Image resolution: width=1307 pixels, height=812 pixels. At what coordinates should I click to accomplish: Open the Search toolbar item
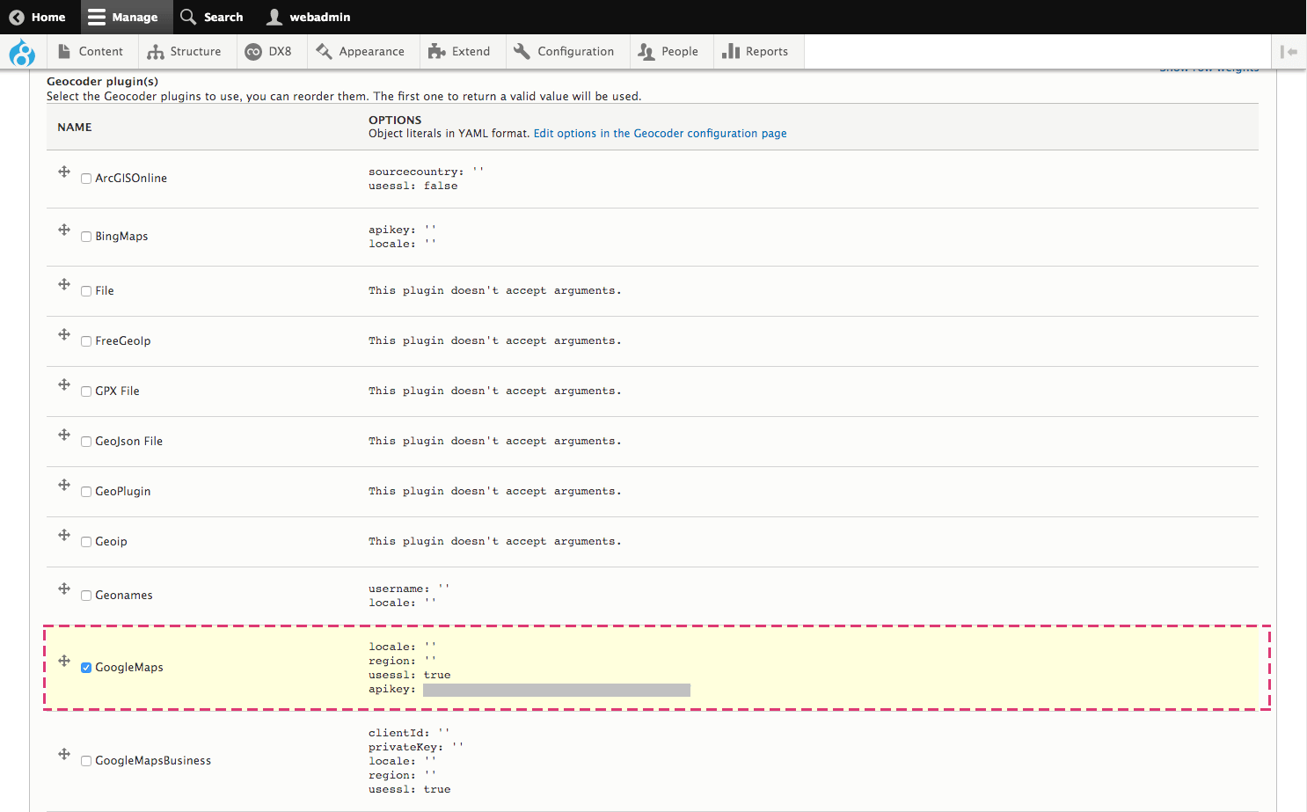pos(212,17)
